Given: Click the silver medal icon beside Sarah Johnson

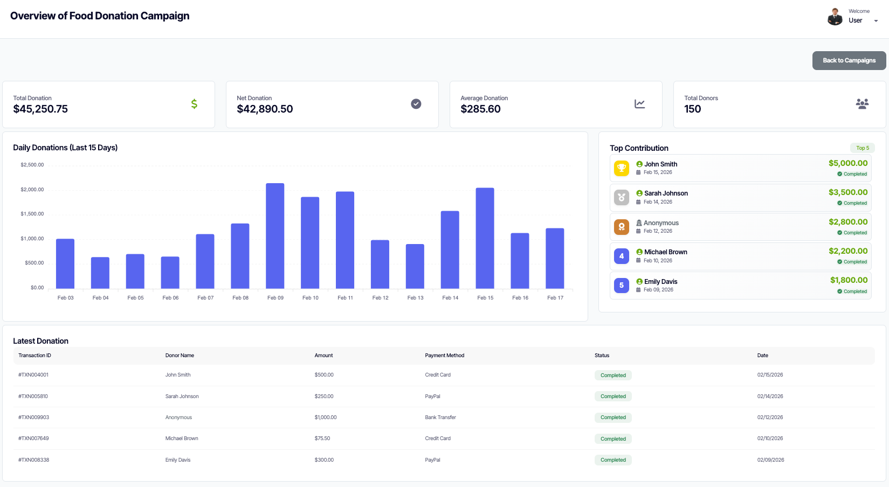Looking at the screenshot, I should (621, 197).
